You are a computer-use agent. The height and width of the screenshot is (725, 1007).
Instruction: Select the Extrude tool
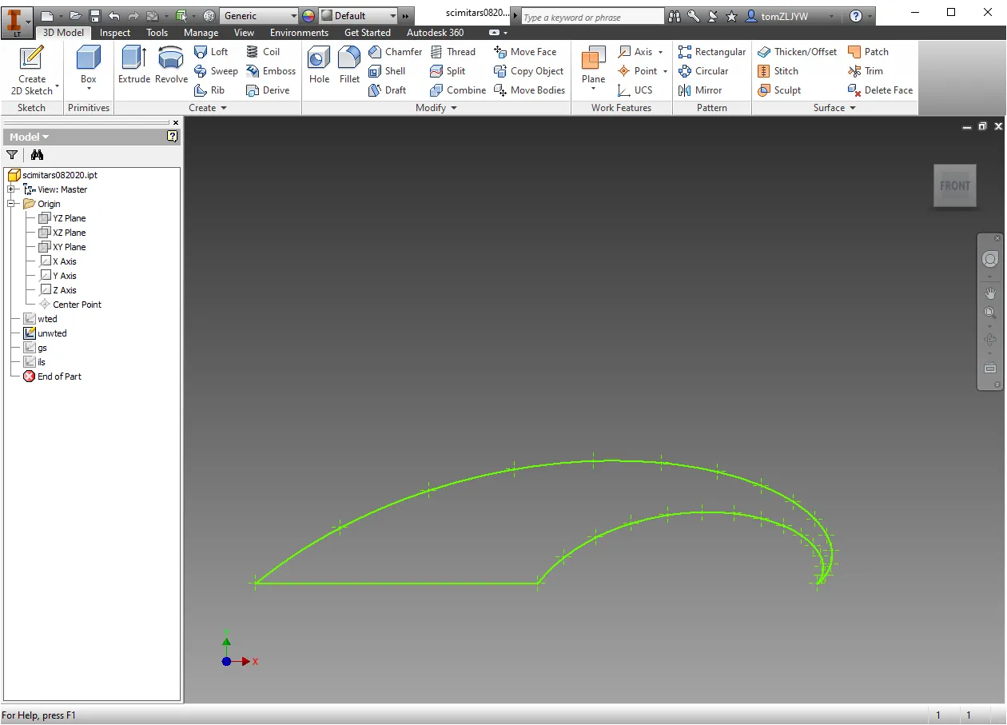coord(134,64)
